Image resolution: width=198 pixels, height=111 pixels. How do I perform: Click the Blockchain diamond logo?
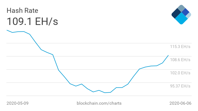pos(181,14)
